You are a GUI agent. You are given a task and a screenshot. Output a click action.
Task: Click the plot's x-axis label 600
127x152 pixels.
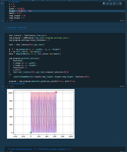click(x=55, y=136)
